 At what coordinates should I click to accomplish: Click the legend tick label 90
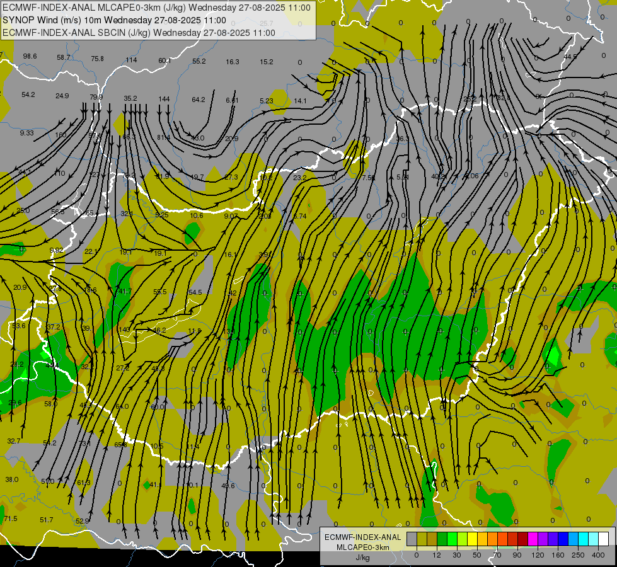pos(517,555)
